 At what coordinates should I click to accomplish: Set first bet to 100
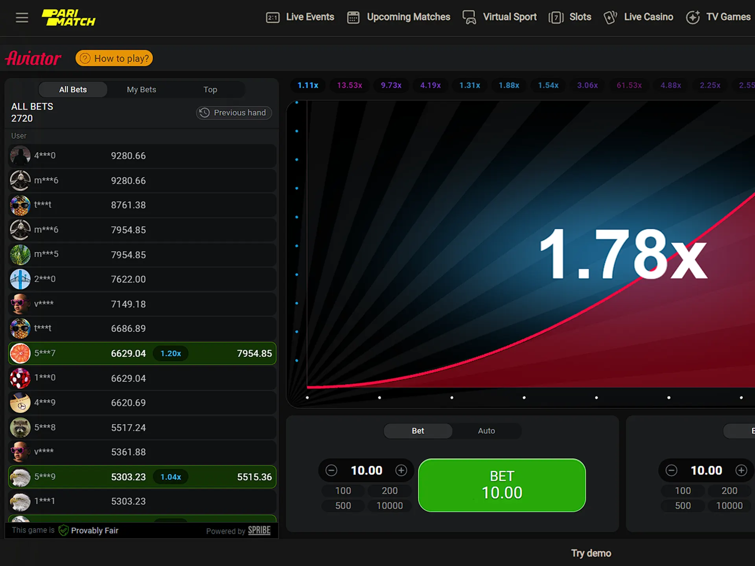(x=343, y=491)
